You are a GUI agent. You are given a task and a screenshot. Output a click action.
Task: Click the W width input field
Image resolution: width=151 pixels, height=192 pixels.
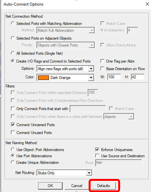(x=114, y=77)
